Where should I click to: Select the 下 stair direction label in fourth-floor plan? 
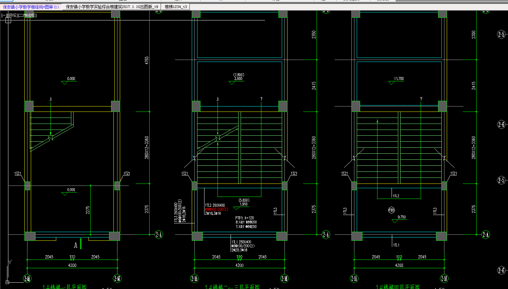coord(421,99)
